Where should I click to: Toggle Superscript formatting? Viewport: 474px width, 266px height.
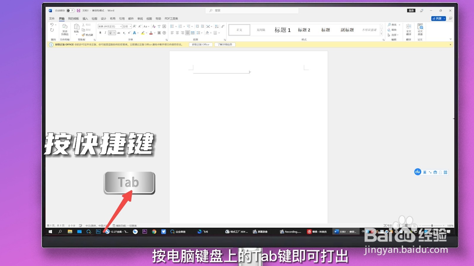tap(129, 33)
